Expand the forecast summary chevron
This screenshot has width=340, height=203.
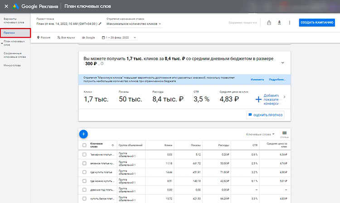tap(282, 63)
